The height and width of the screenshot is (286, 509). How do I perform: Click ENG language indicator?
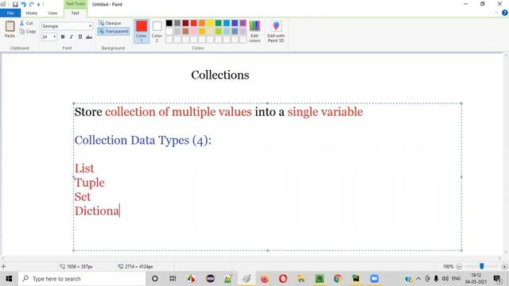point(456,279)
